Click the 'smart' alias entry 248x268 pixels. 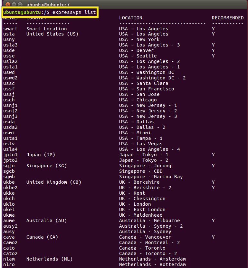pyautogui.click(x=10, y=29)
